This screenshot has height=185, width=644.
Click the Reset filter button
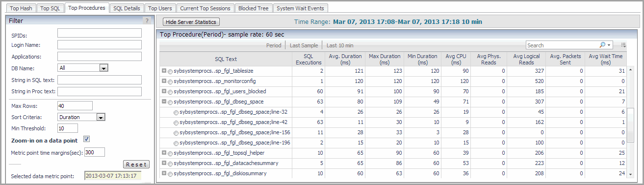[x=136, y=164]
